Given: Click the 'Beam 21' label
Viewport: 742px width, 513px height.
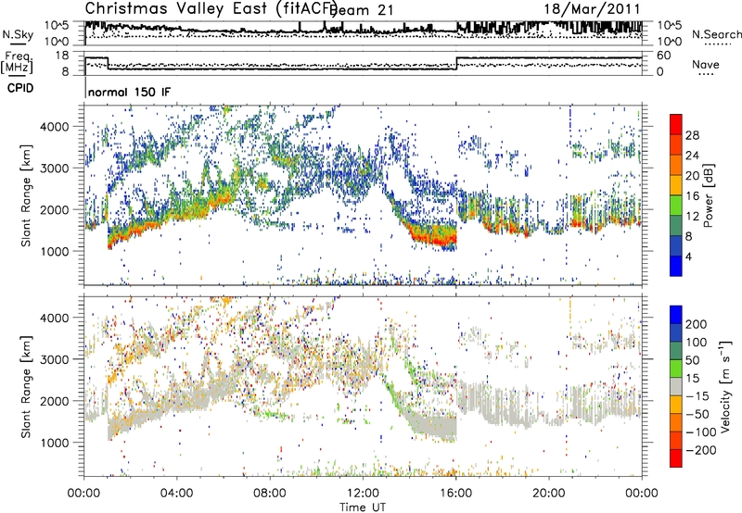Looking at the screenshot, I should 364,10.
